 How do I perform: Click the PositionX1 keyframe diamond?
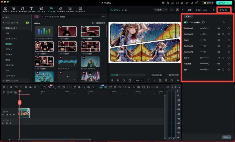click(x=228, y=28)
